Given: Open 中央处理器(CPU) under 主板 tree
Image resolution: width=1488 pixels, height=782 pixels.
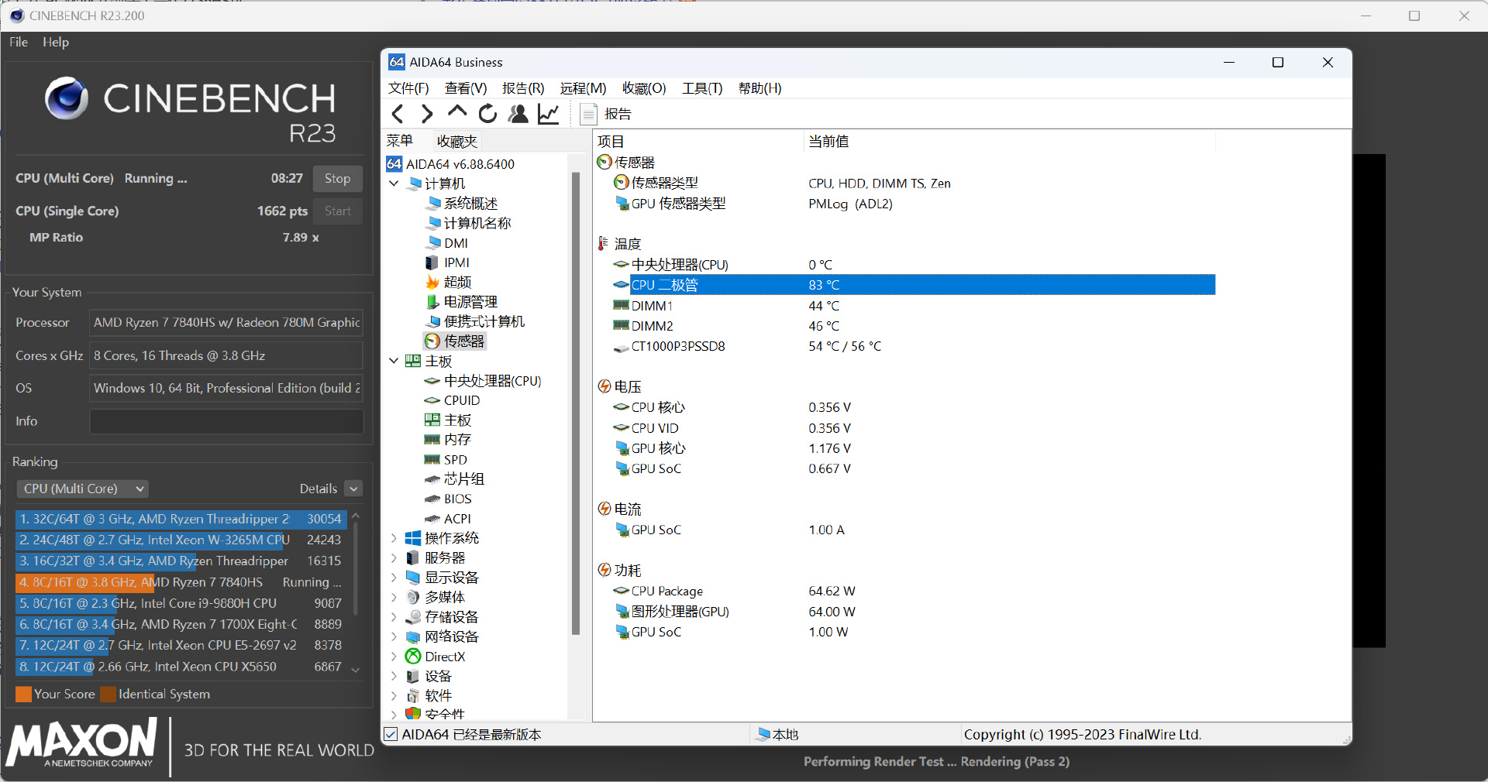Looking at the screenshot, I should coord(483,381).
